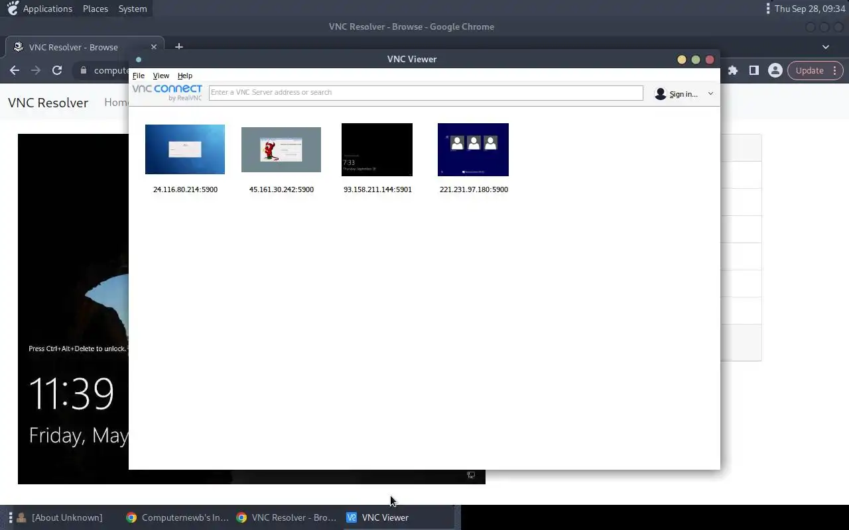Viewport: 849px width, 530px height.
Task: Click the clock showing Thu Sep 28, 09:34
Action: tap(810, 9)
